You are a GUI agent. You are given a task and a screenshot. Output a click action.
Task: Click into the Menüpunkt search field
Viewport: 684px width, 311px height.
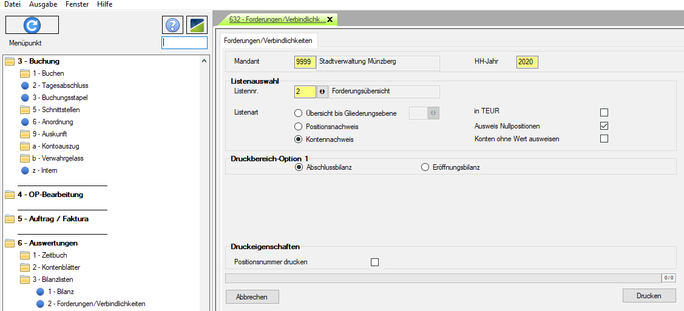coord(185,43)
